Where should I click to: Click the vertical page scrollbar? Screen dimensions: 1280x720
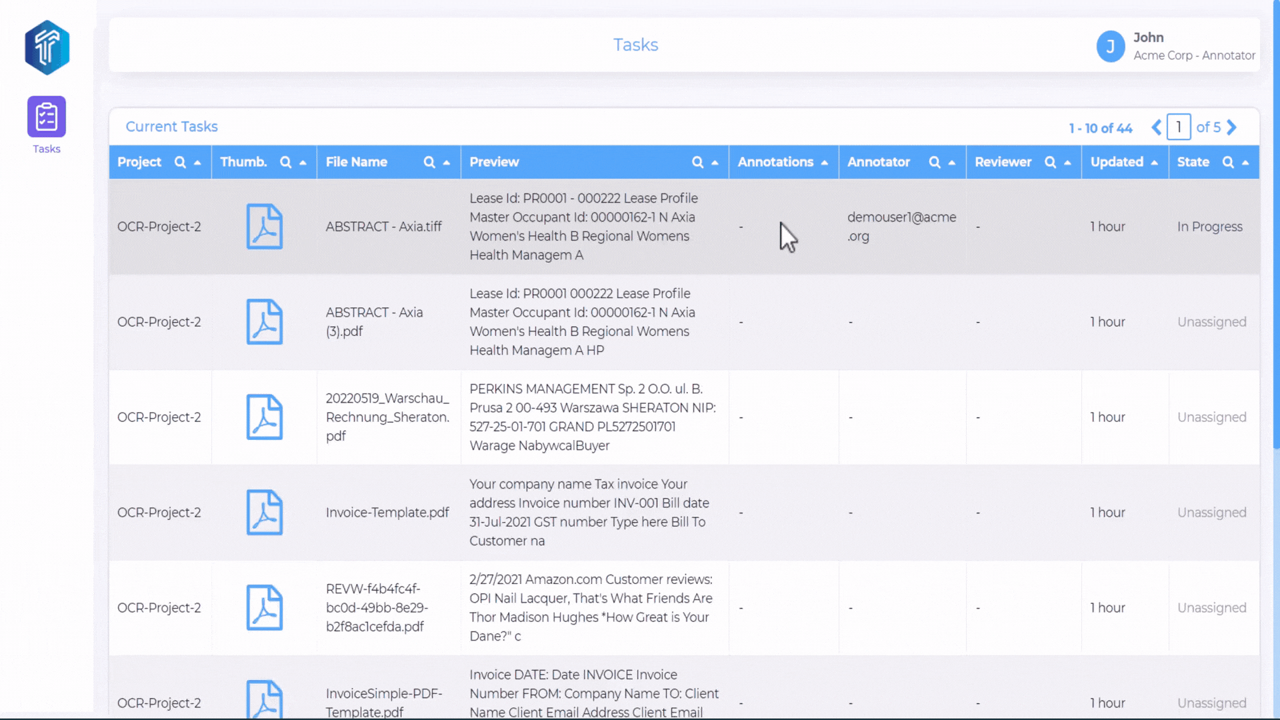point(1276,224)
